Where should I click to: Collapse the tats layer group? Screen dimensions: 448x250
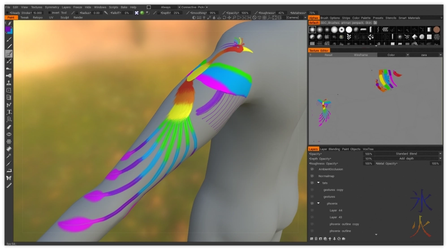(x=319, y=183)
